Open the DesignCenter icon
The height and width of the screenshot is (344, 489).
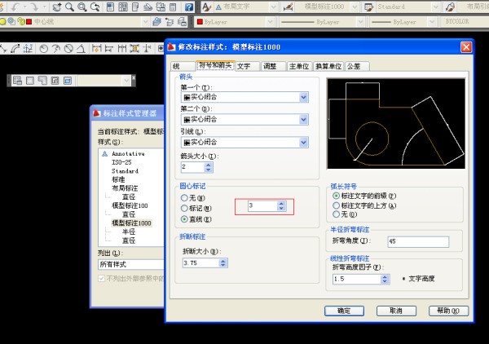point(123,7)
